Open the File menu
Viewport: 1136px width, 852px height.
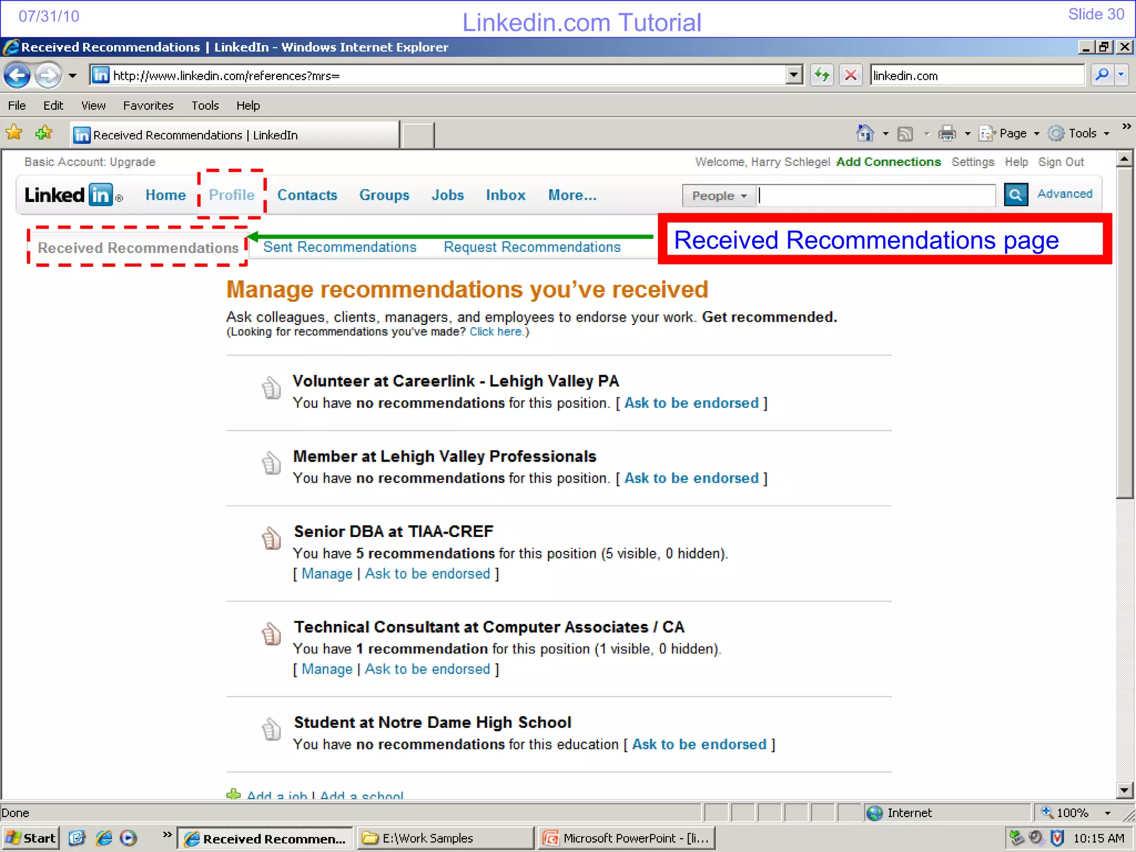coord(17,105)
